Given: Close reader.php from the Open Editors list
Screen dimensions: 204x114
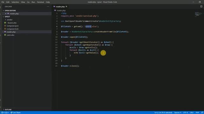Looking at the screenshot, I should click(x=6, y=14).
